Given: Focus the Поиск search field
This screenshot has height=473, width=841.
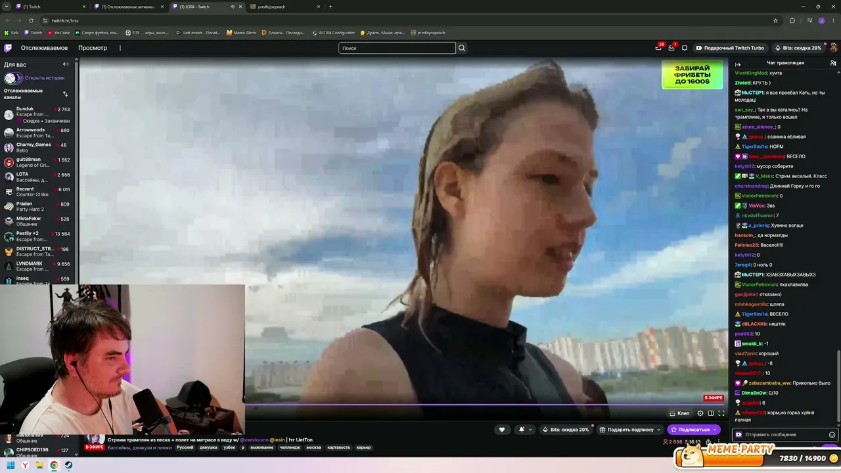Looking at the screenshot, I should point(397,48).
